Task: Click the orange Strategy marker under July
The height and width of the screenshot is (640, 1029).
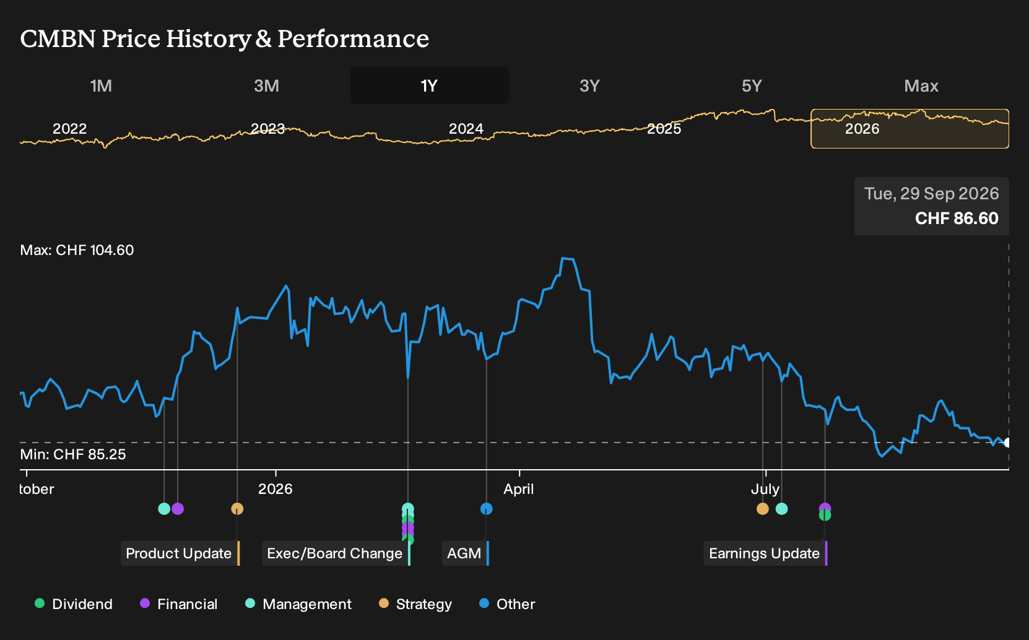Action: (x=763, y=509)
